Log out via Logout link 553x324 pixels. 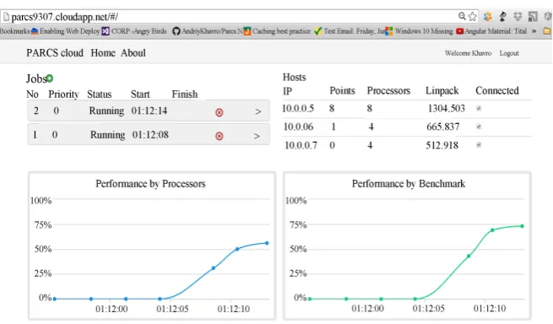click(x=509, y=53)
